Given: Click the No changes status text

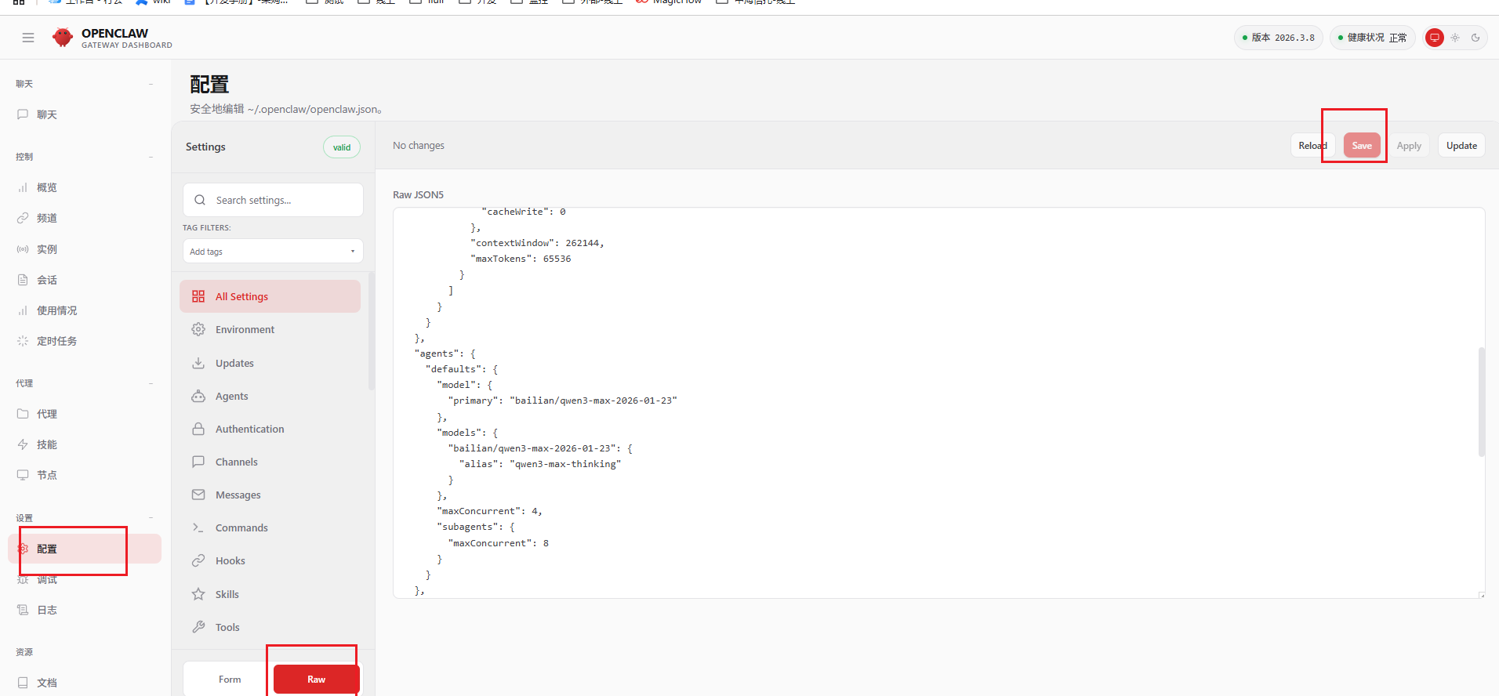Looking at the screenshot, I should click(x=419, y=146).
